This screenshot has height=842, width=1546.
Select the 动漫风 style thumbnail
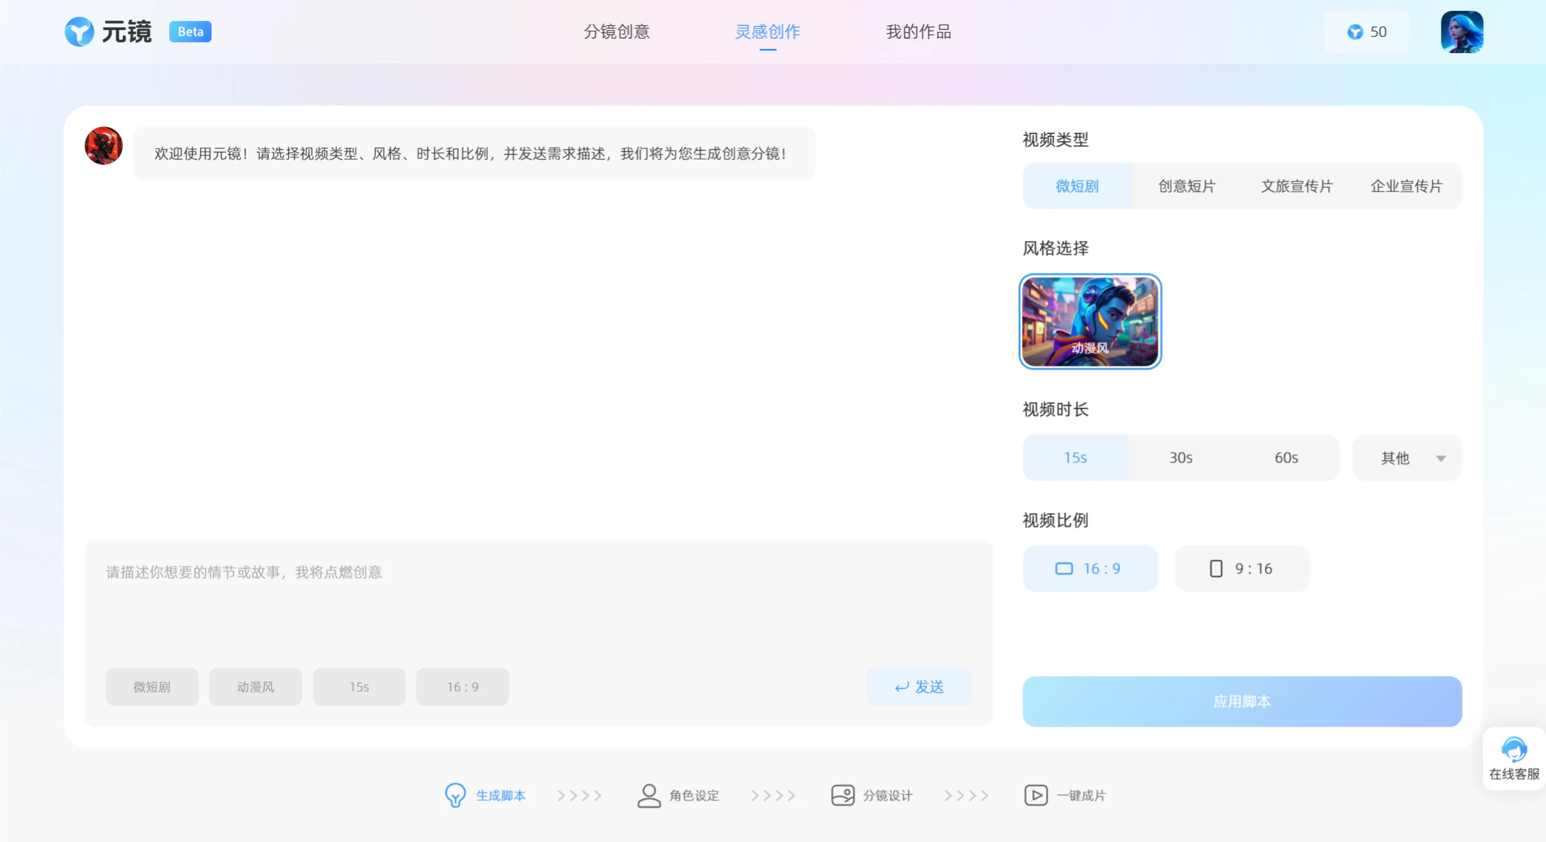[x=1090, y=321]
